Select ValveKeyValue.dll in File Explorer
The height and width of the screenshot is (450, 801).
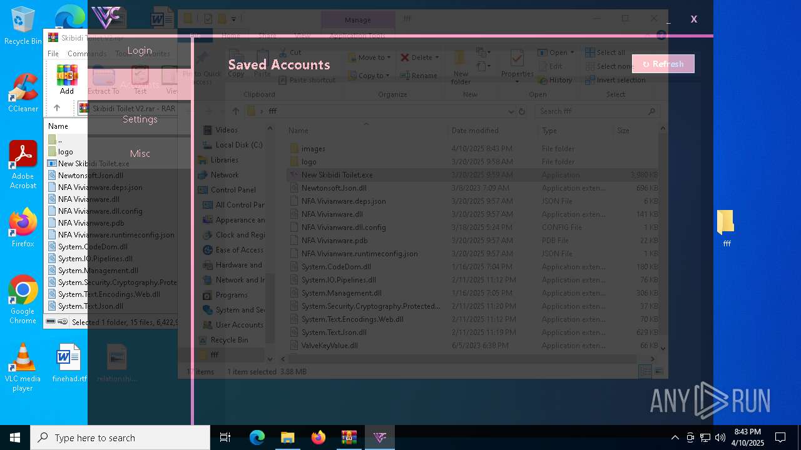[x=329, y=346]
